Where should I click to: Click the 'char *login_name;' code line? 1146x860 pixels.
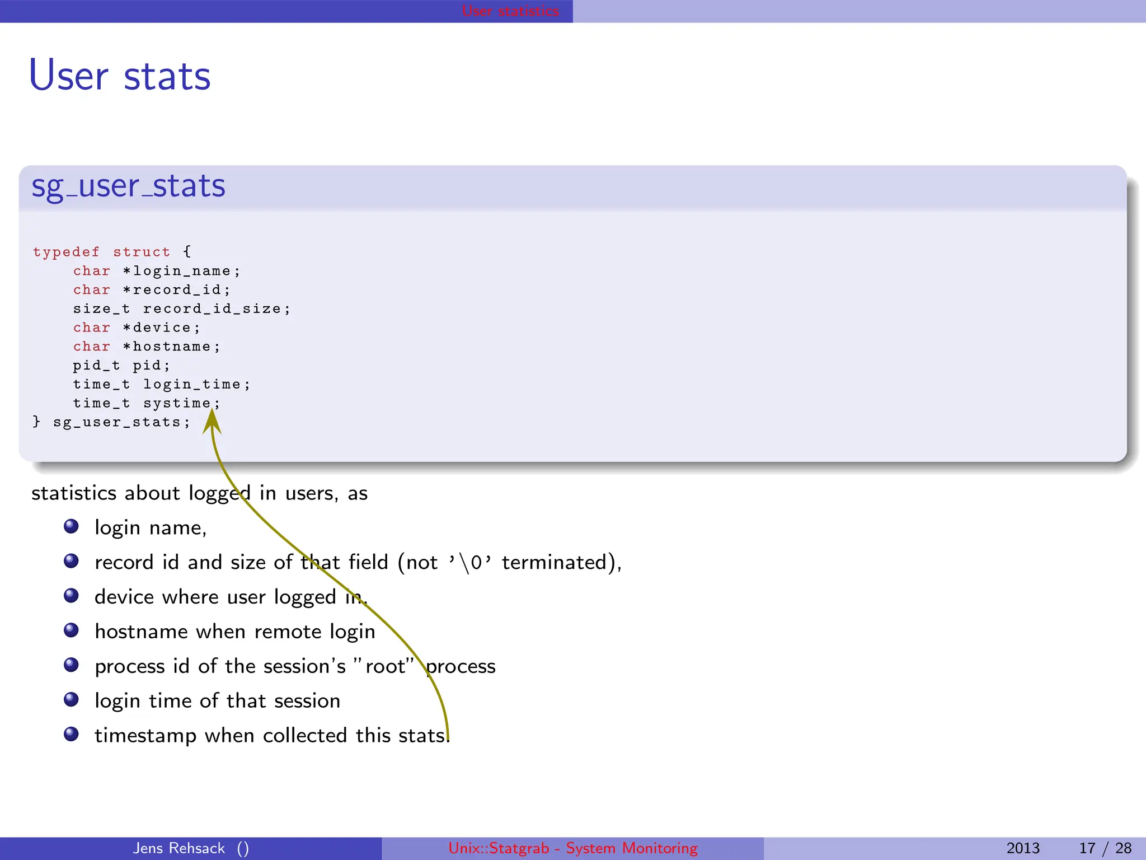click(157, 271)
